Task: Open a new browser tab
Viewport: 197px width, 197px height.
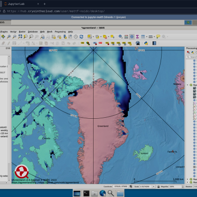Action: click(45, 4)
